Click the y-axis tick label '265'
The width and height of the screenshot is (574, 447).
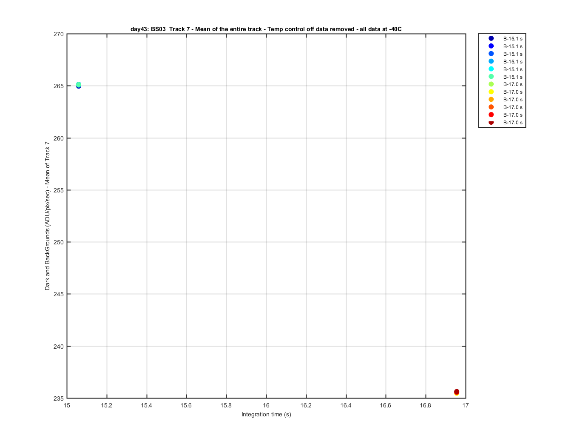click(x=59, y=86)
